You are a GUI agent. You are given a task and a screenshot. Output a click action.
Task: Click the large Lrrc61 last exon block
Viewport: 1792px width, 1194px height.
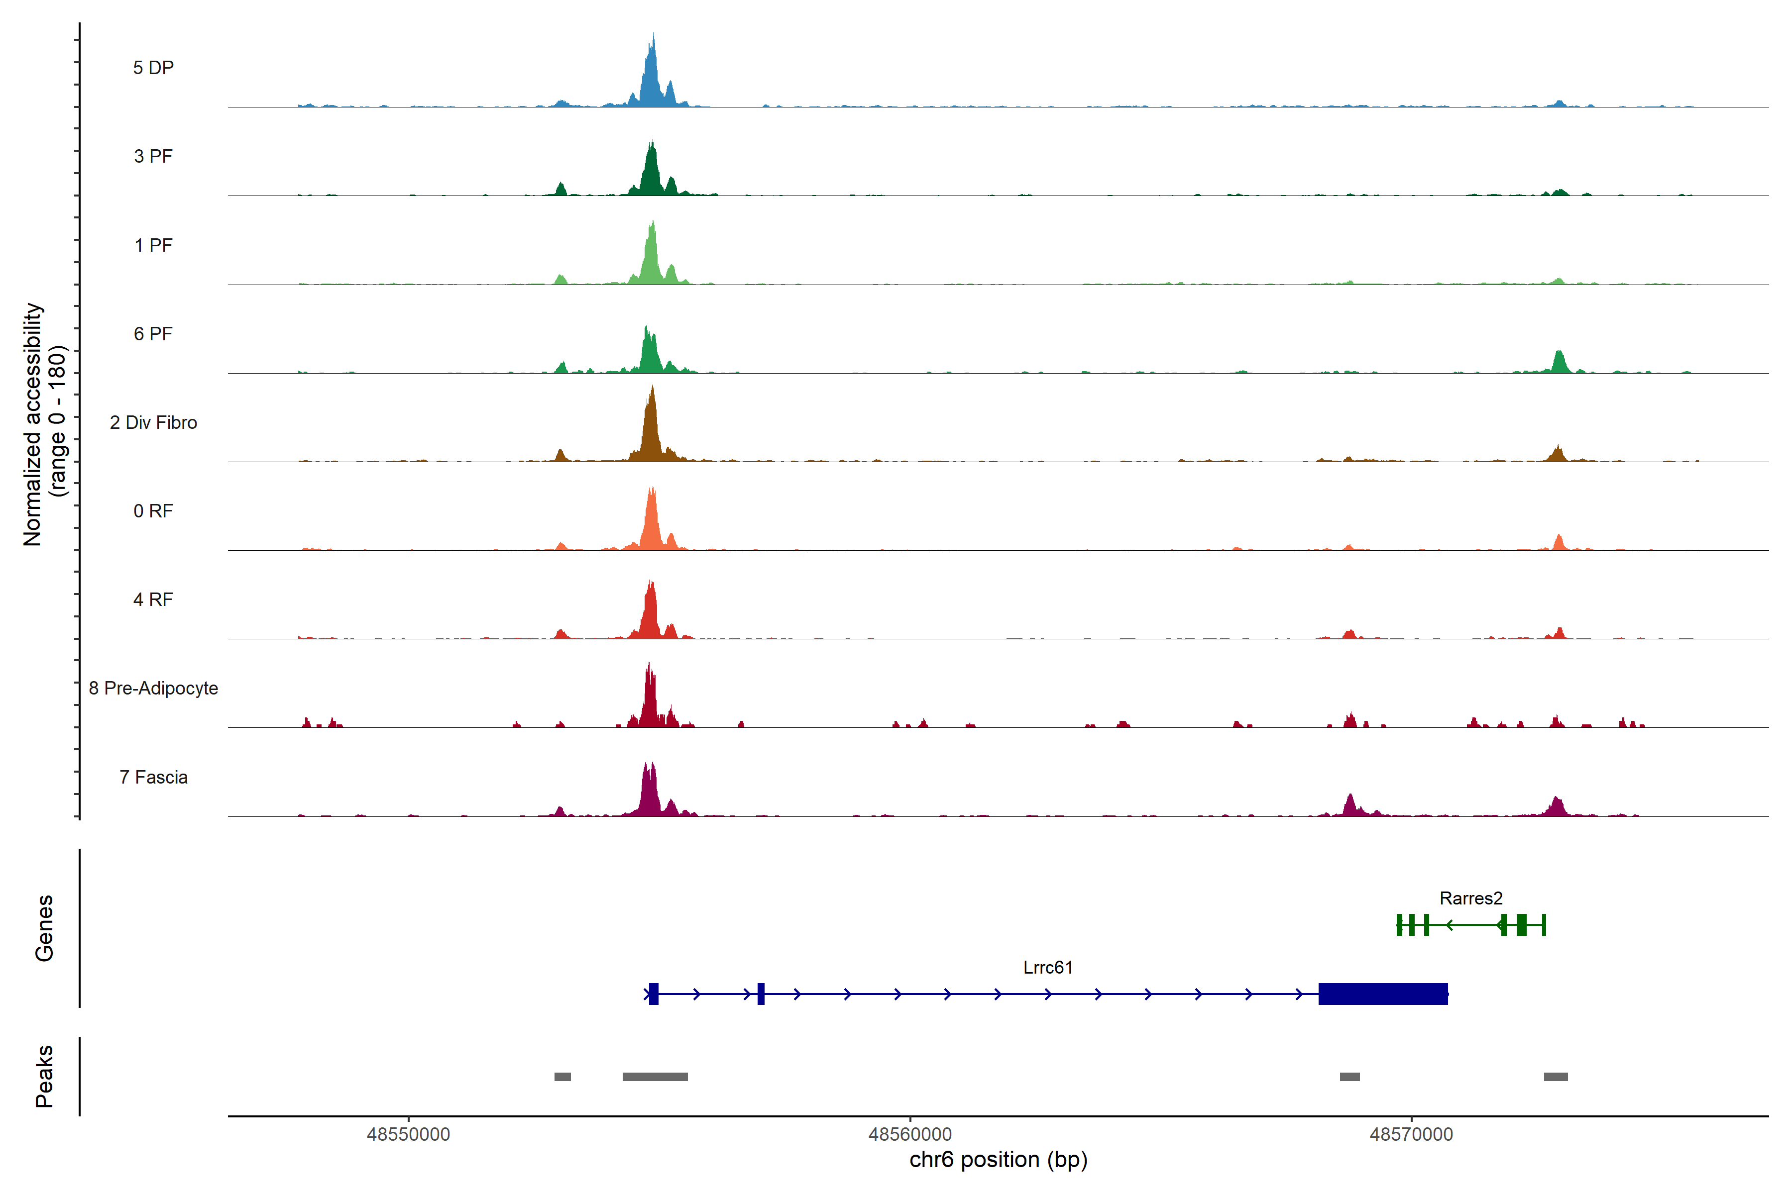(x=1383, y=994)
